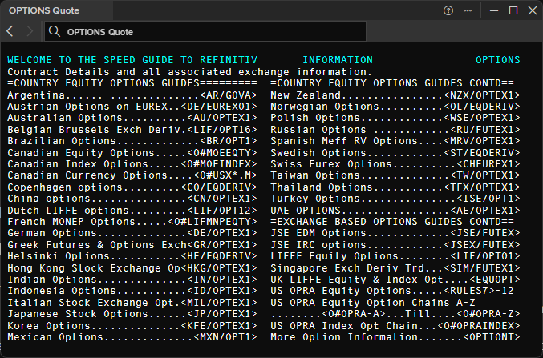Open More Option Information <OPTIONT>
Image resolution: width=543 pixels, height=358 pixels.
pyautogui.click(x=492, y=338)
